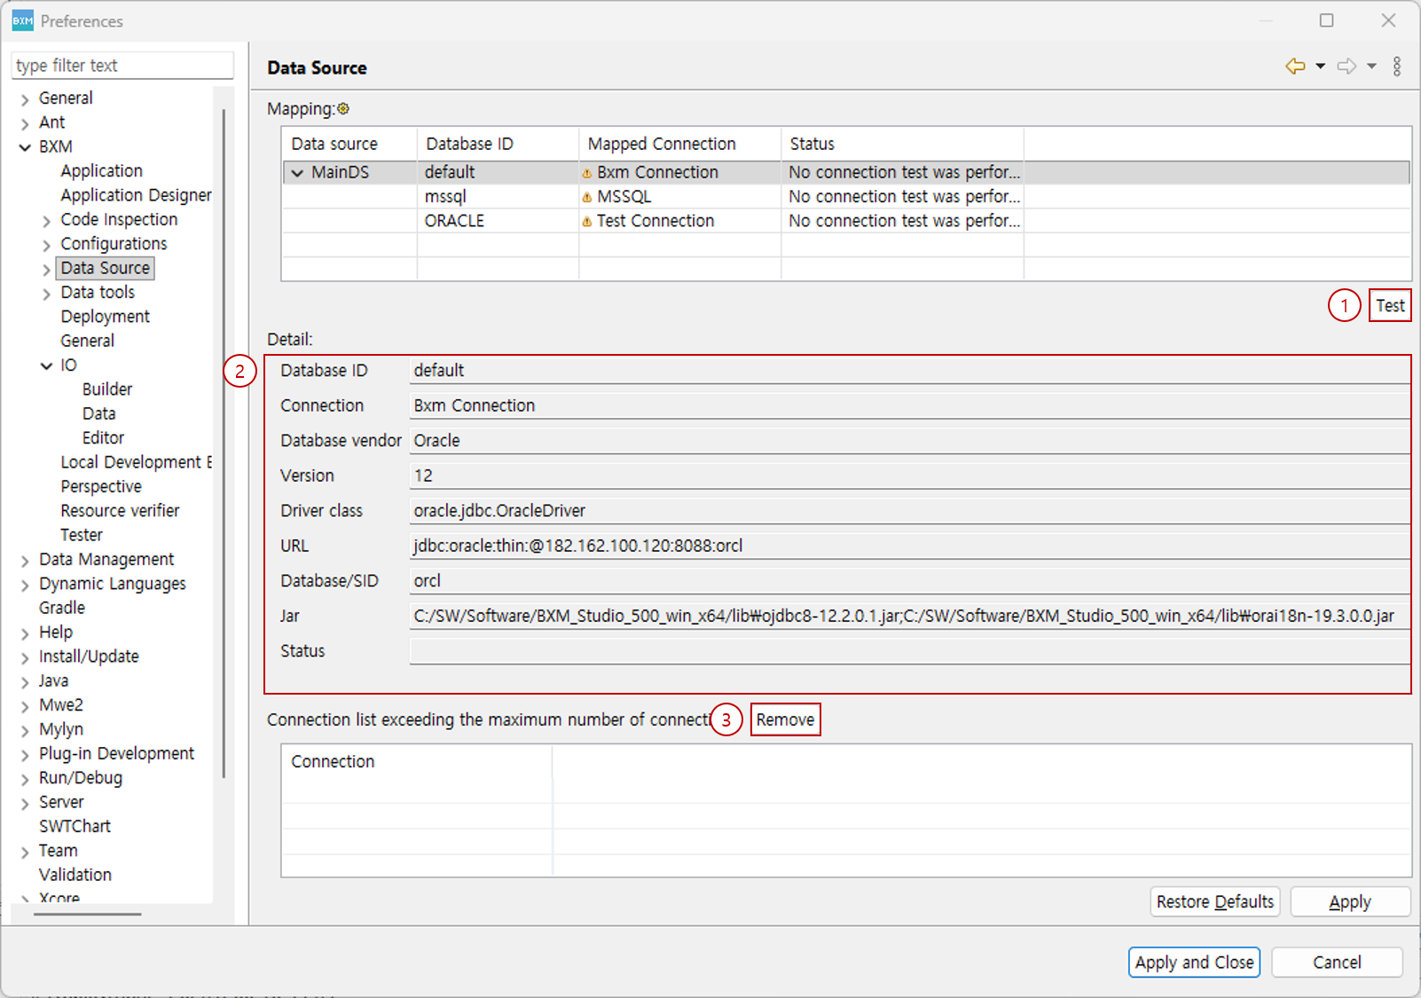This screenshot has width=1421, height=998.
Task: Collapse the BXM tree node
Action: coord(25,147)
